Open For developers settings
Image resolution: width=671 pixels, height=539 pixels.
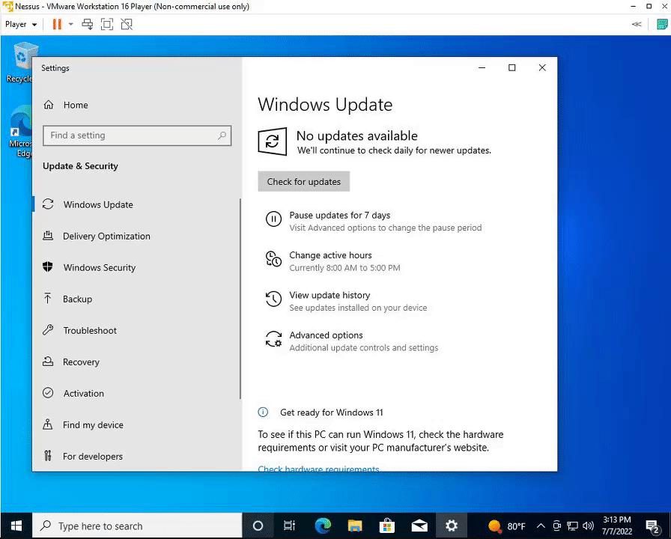coord(137,456)
